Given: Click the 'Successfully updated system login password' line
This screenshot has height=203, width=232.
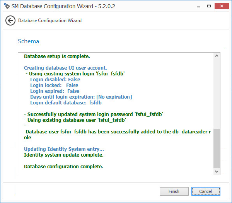Looking at the screenshot, I should coord(94,114).
